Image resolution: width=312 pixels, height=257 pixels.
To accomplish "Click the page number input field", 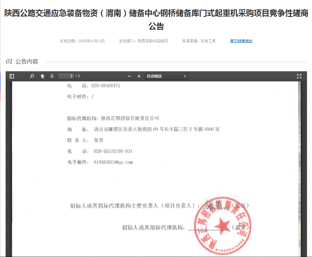I will pyautogui.click(x=66, y=76).
